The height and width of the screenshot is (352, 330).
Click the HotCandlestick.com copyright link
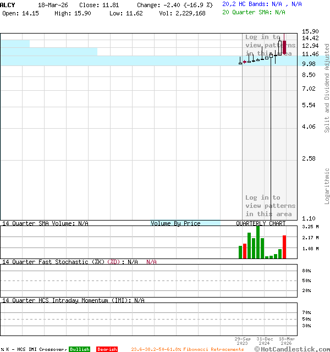click(x=292, y=349)
